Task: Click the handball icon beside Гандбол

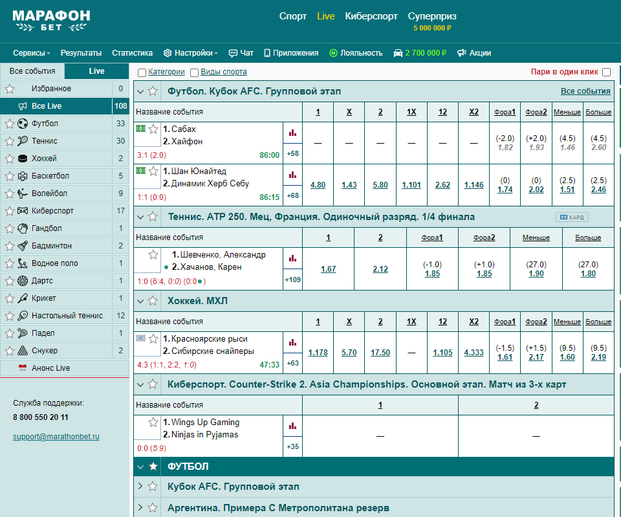Action: pyautogui.click(x=23, y=228)
